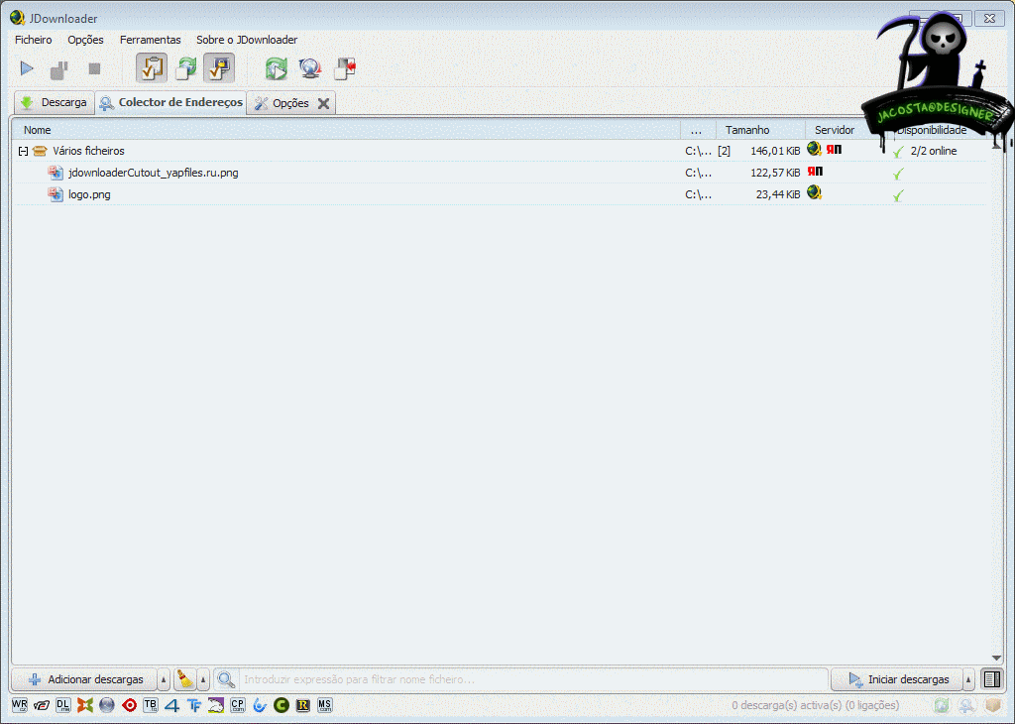The width and height of the screenshot is (1015, 724).
Task: Click the Start downloads play icon in toolbar
Action: [x=27, y=68]
